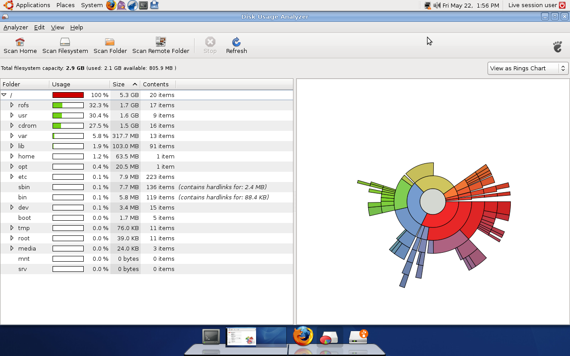570x356 pixels.
Task: Expand the home folder
Action: [x=12, y=156]
